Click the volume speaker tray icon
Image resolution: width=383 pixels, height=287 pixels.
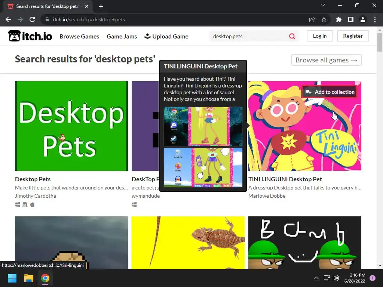point(336,278)
